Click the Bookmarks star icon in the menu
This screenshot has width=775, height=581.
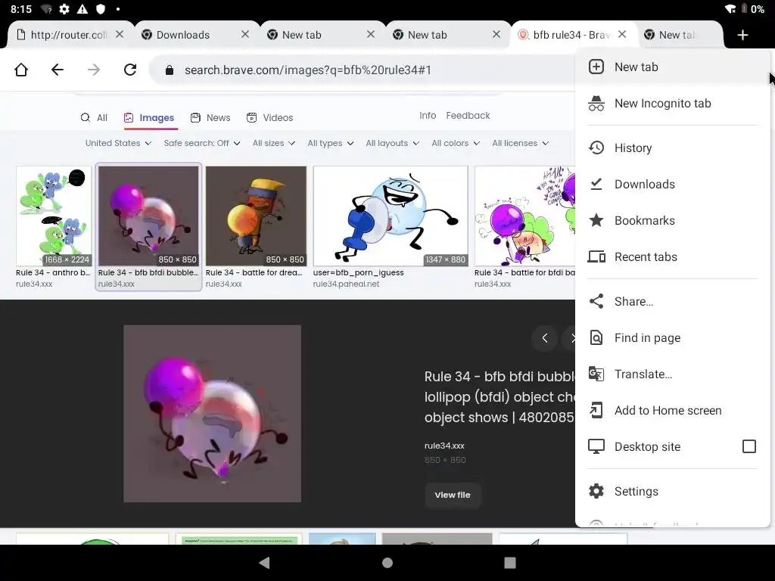[x=596, y=220]
